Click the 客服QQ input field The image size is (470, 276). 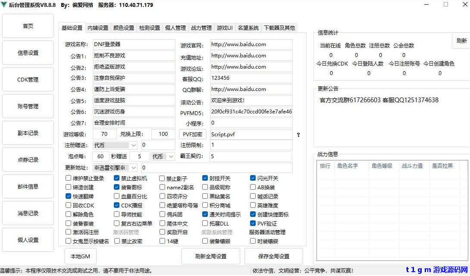[x=251, y=78]
